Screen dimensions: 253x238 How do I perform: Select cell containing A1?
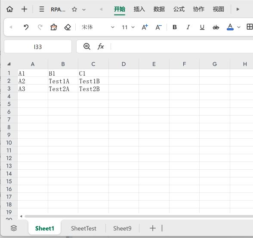tap(33, 73)
